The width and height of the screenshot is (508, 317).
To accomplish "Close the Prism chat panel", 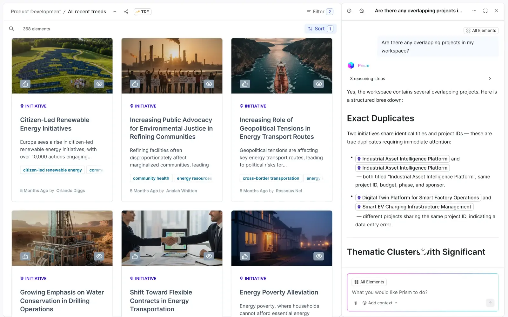I will click(x=497, y=11).
